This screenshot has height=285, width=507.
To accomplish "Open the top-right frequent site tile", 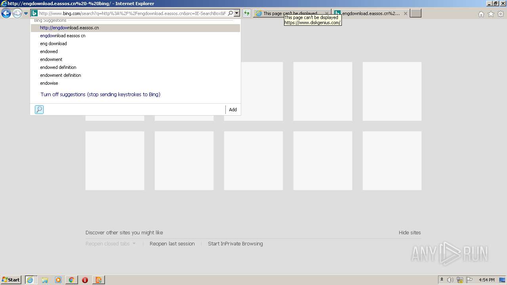I will click(392, 91).
